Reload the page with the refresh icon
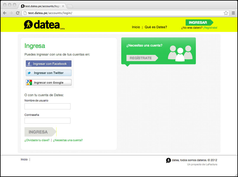The width and height of the screenshot is (238, 177). [17, 13]
